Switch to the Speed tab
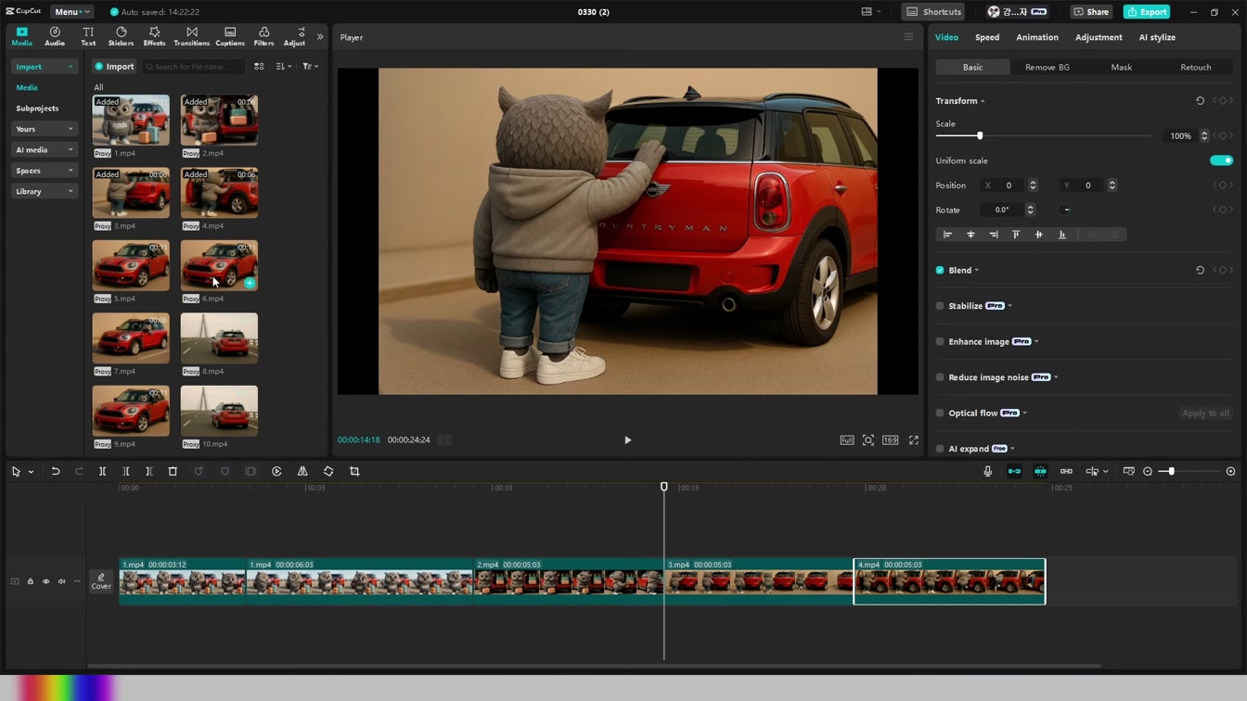The width and height of the screenshot is (1247, 701). [x=987, y=37]
